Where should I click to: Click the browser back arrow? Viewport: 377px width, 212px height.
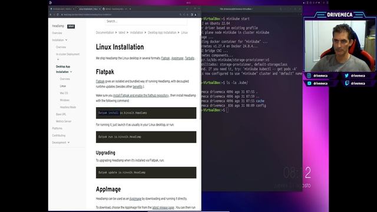tap(51, 15)
